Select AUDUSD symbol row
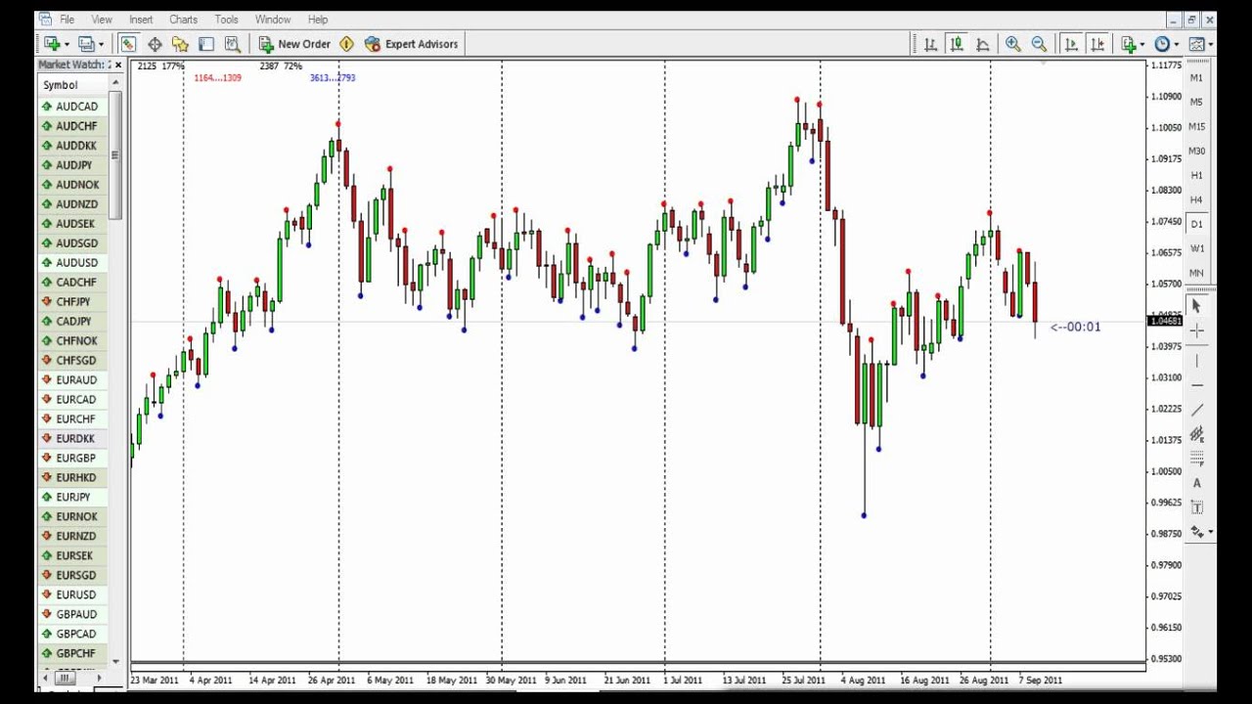Image resolution: width=1252 pixels, height=704 pixels. (x=73, y=263)
